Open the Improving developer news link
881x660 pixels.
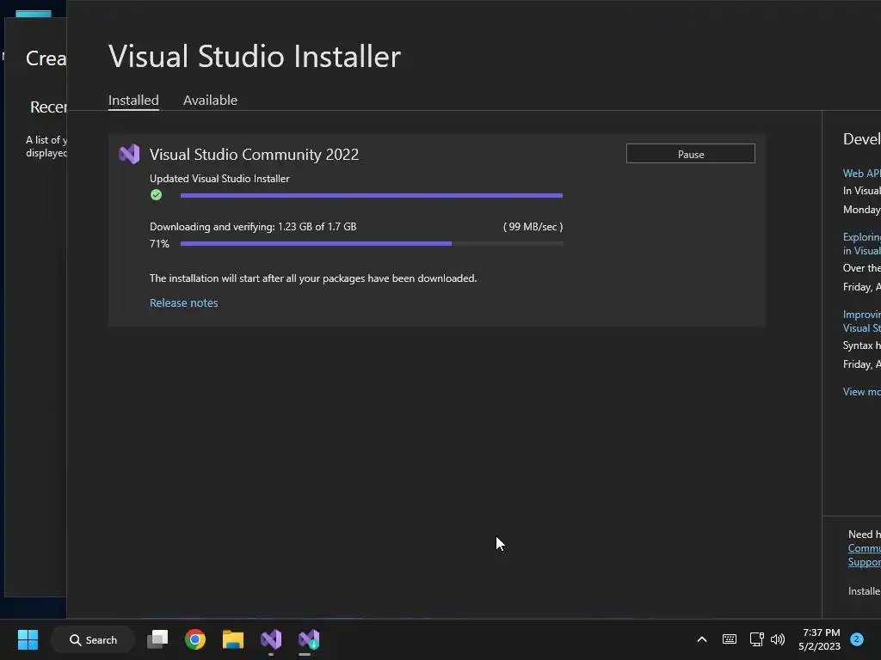(862, 321)
